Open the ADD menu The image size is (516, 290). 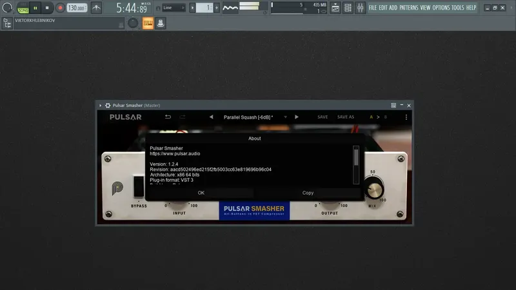click(393, 8)
